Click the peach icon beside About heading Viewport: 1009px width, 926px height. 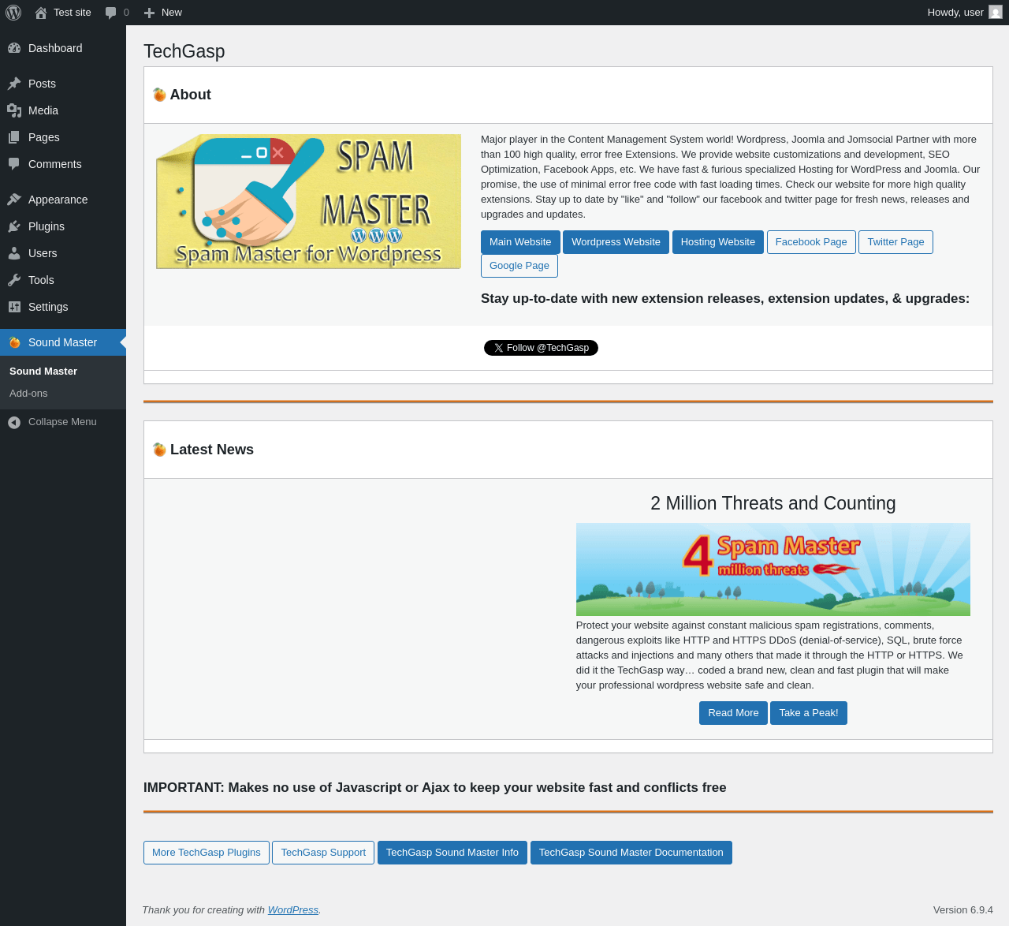point(159,95)
